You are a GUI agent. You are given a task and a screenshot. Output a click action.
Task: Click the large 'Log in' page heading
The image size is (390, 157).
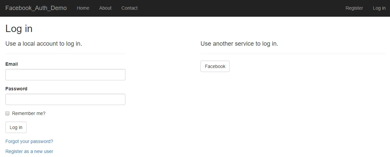click(19, 29)
